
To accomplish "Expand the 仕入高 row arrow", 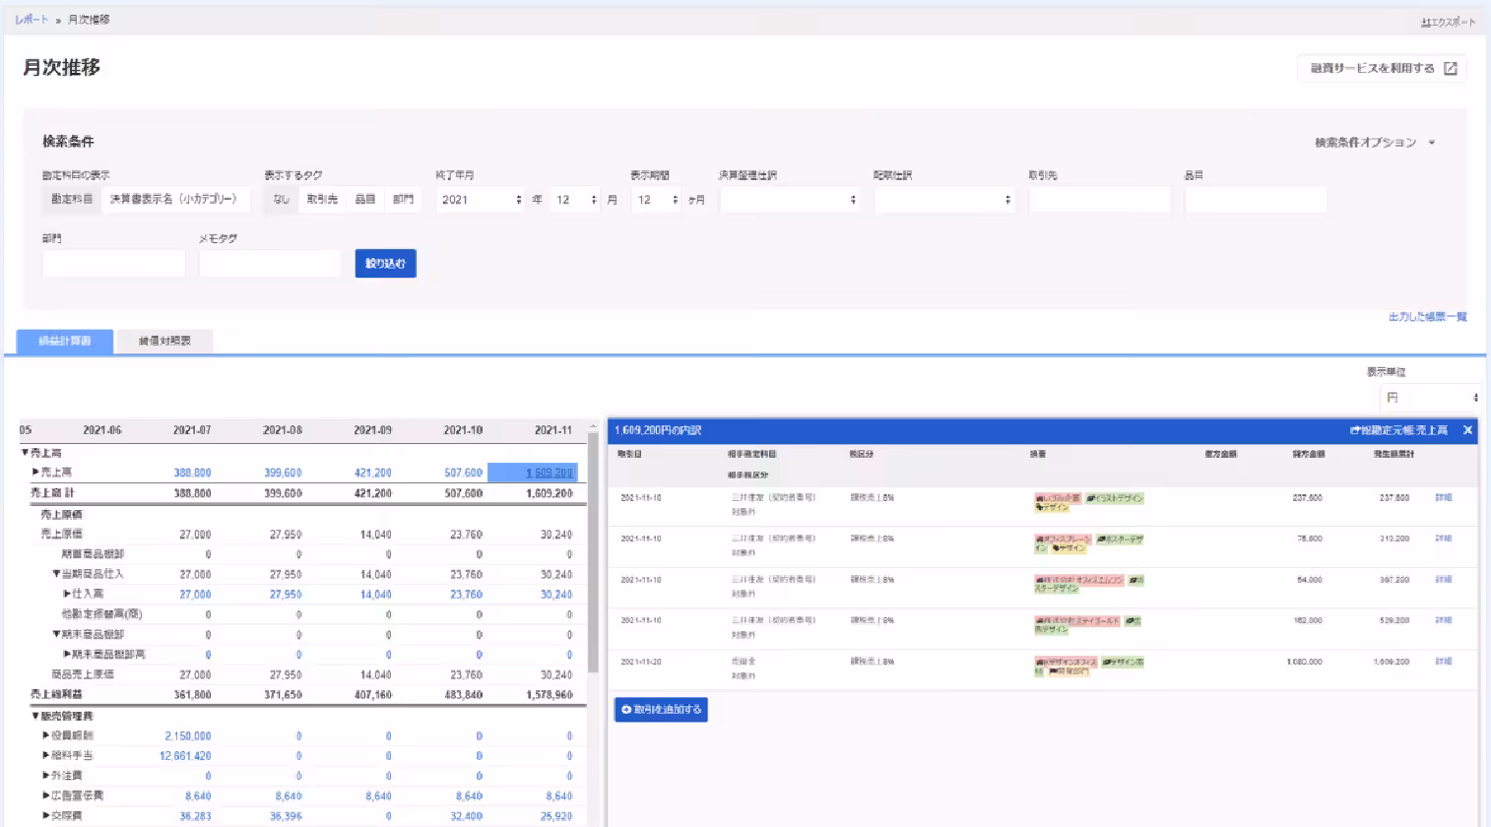I will (x=66, y=594).
